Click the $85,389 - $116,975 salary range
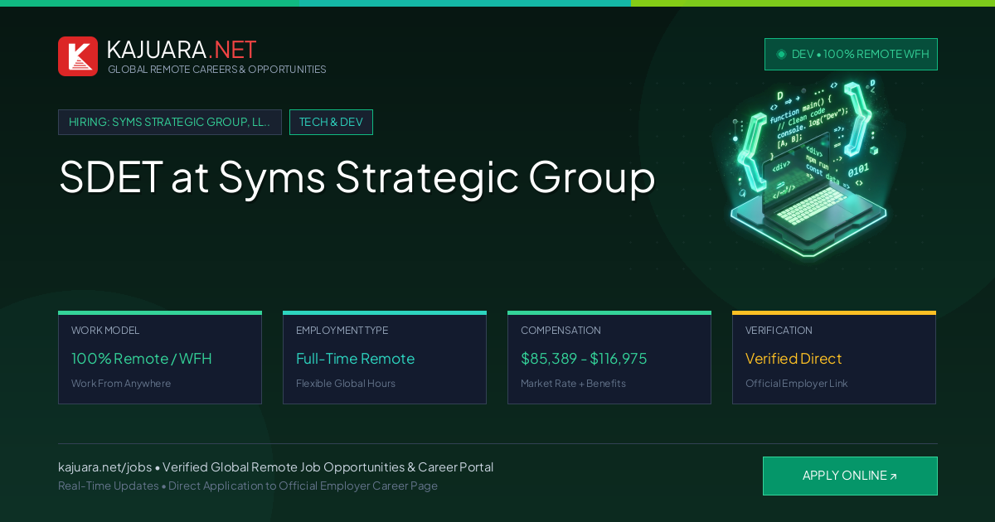 pyautogui.click(x=584, y=359)
